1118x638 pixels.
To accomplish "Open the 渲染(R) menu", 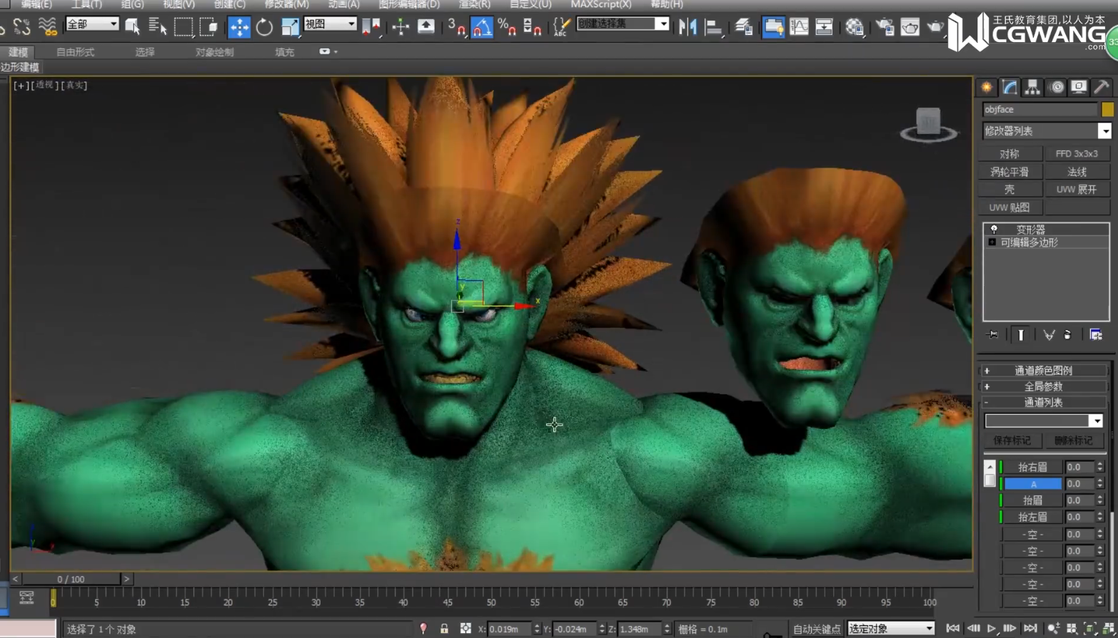I will (x=475, y=4).
